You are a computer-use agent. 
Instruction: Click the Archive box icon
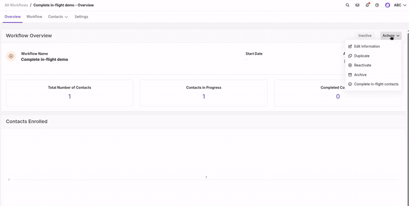click(x=350, y=75)
